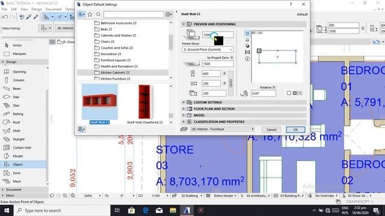The height and width of the screenshot is (216, 385).
Task: Toggle first mirror checkbox next to angle
Action: coord(289,93)
